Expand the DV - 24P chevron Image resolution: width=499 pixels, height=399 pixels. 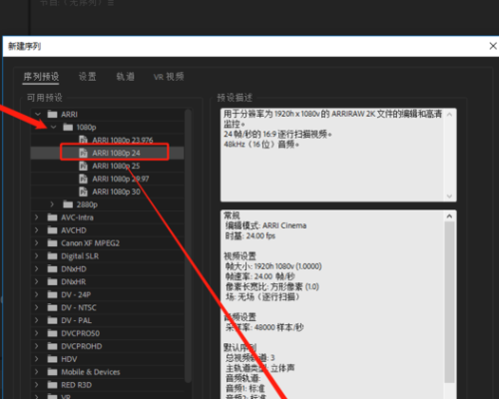[37, 294]
